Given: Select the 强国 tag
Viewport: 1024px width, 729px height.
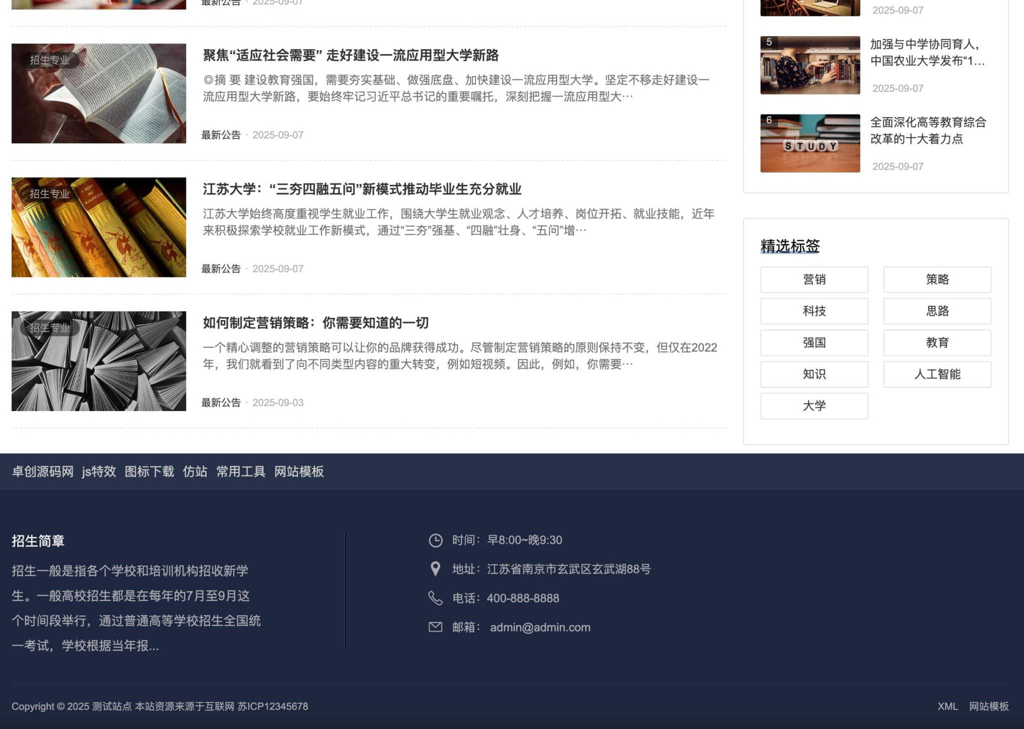Looking at the screenshot, I should (814, 342).
